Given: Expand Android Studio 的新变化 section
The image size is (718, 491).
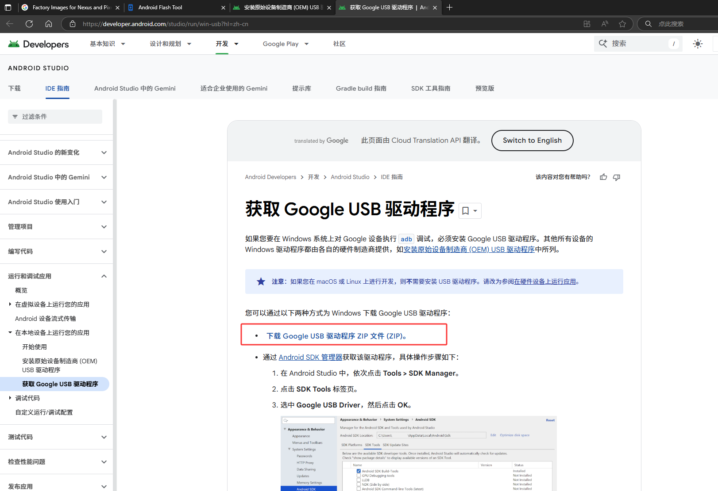Looking at the screenshot, I should (x=104, y=152).
